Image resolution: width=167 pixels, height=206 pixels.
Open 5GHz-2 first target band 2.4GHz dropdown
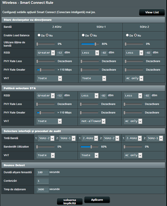coord(134,138)
